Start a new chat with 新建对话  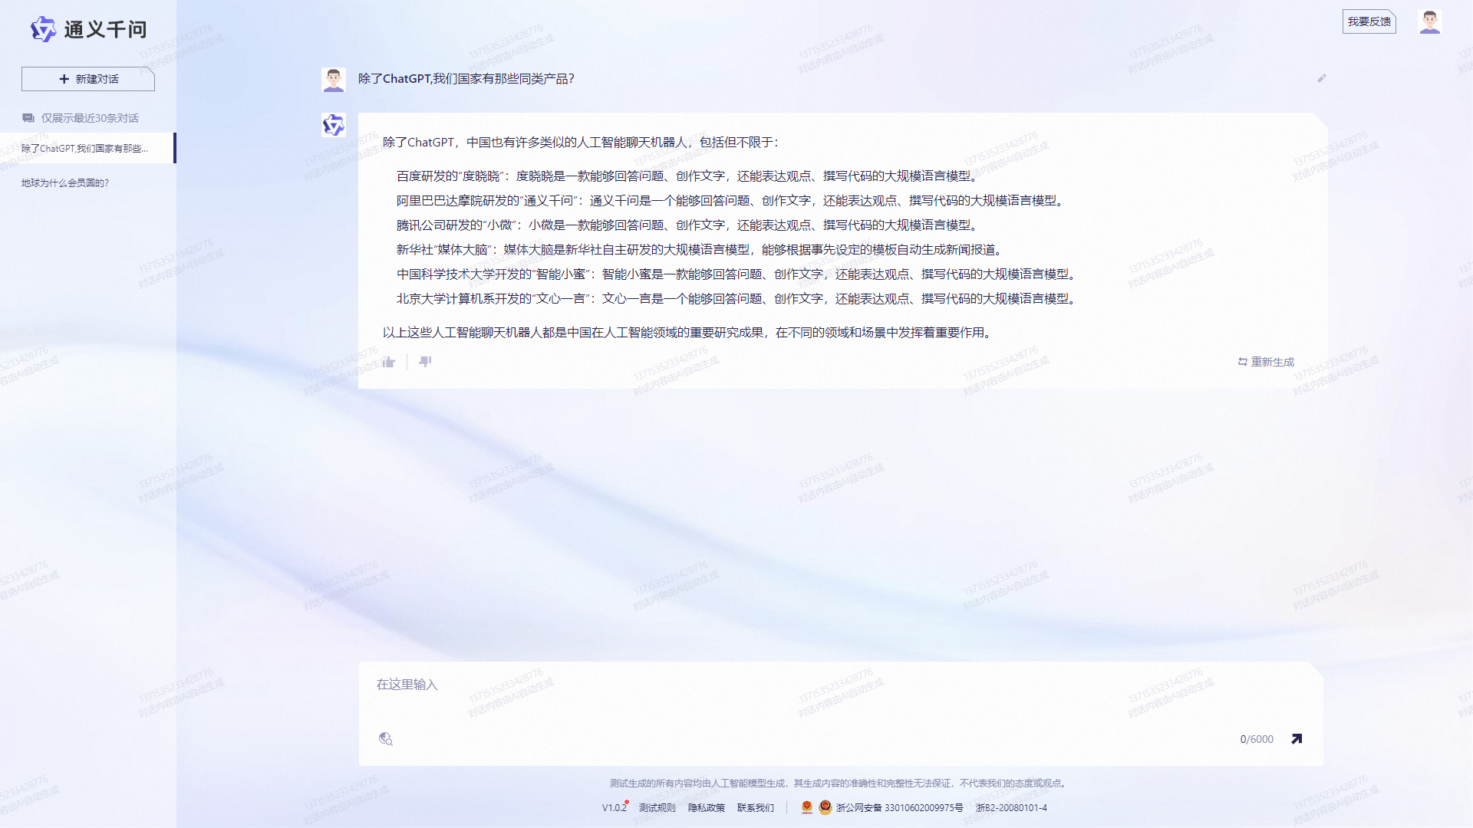(x=88, y=79)
